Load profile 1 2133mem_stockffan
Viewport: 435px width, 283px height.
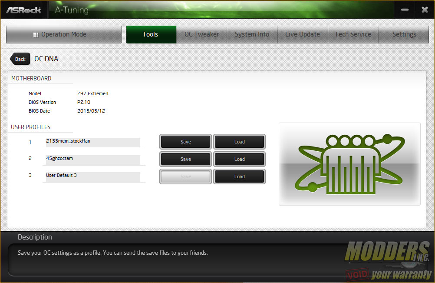pos(239,142)
